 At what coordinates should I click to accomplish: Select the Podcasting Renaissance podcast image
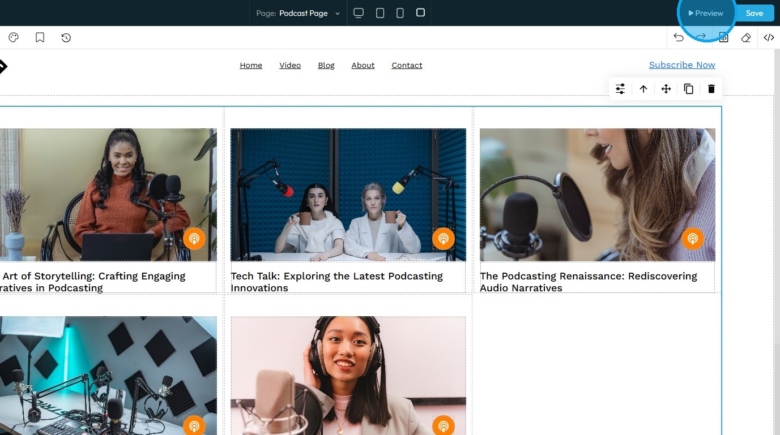coord(598,195)
